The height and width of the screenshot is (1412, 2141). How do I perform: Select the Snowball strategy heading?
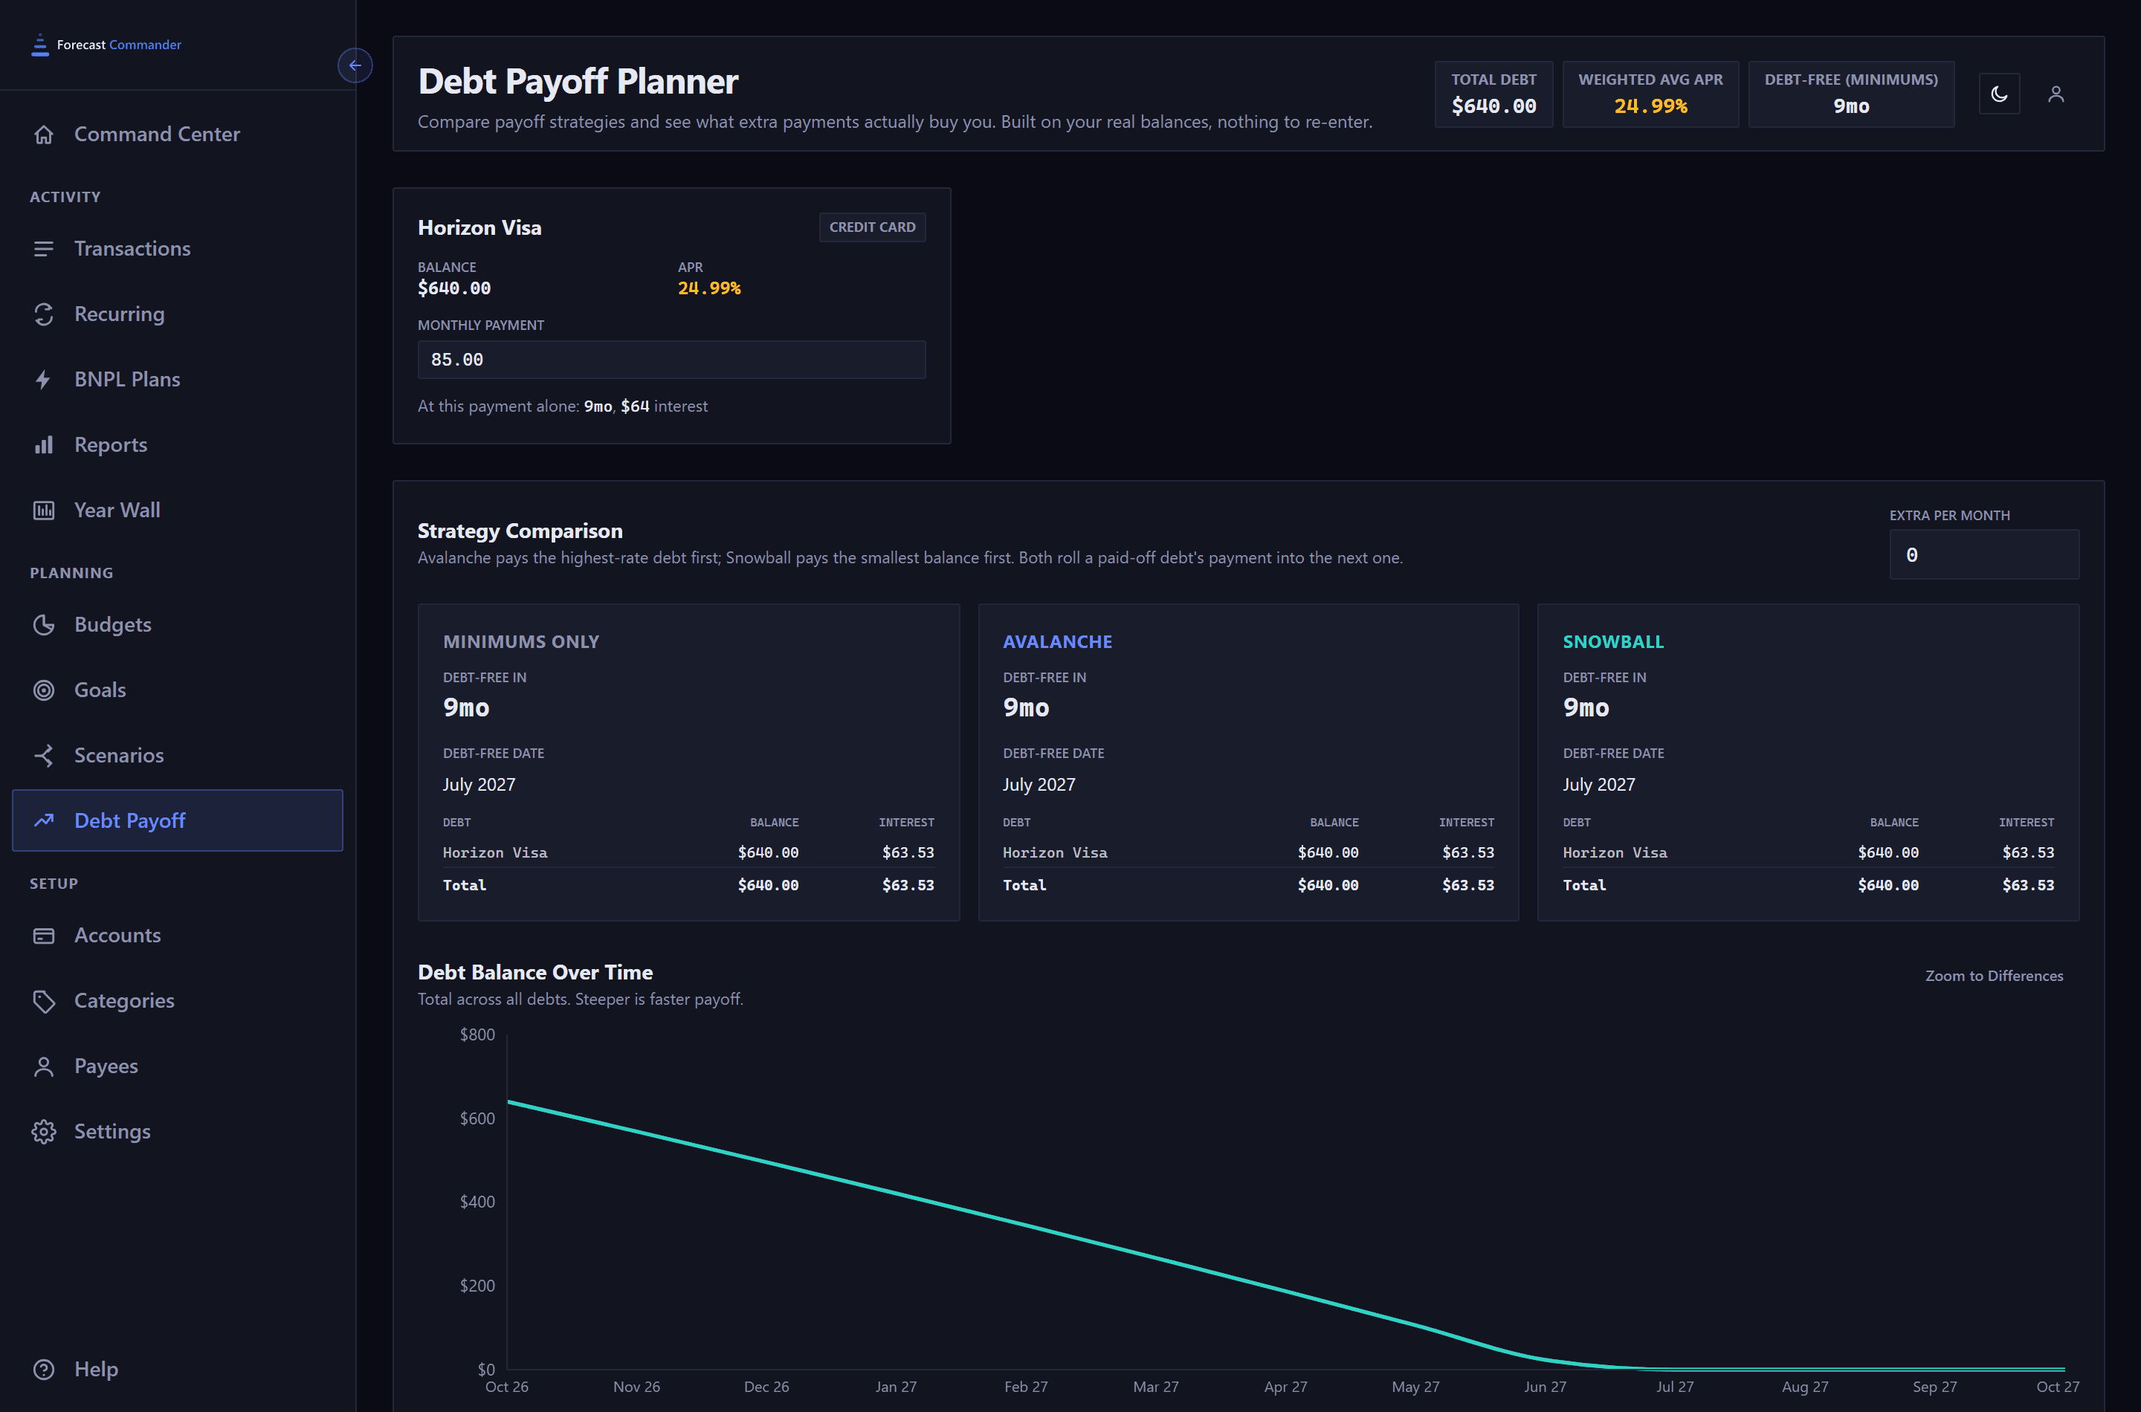pos(1612,641)
